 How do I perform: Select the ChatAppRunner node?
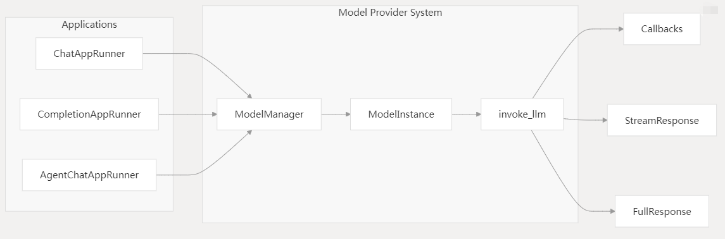click(x=89, y=54)
